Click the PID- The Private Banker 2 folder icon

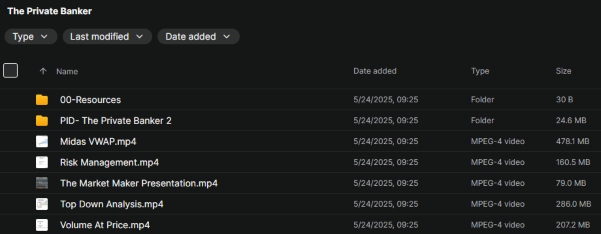click(42, 121)
